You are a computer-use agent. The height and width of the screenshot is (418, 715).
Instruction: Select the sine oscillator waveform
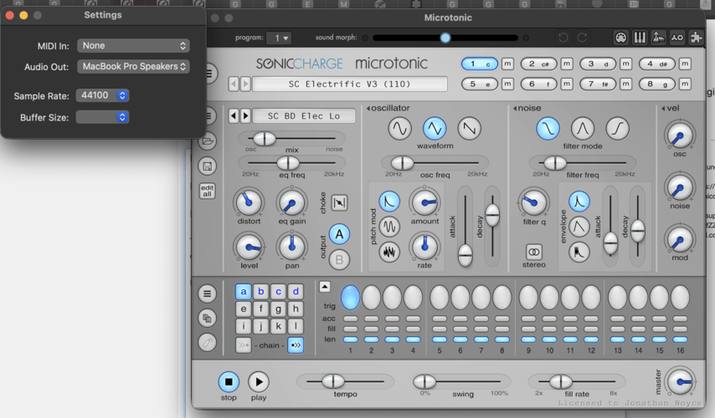coord(399,129)
